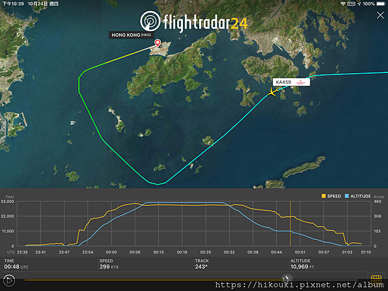The width and height of the screenshot is (388, 291).
Task: Click the yellow SPEED legend swatch
Action: [323, 196]
